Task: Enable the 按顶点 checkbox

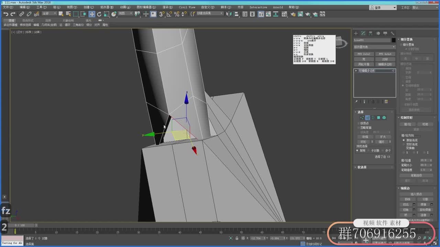Action: click(359, 123)
